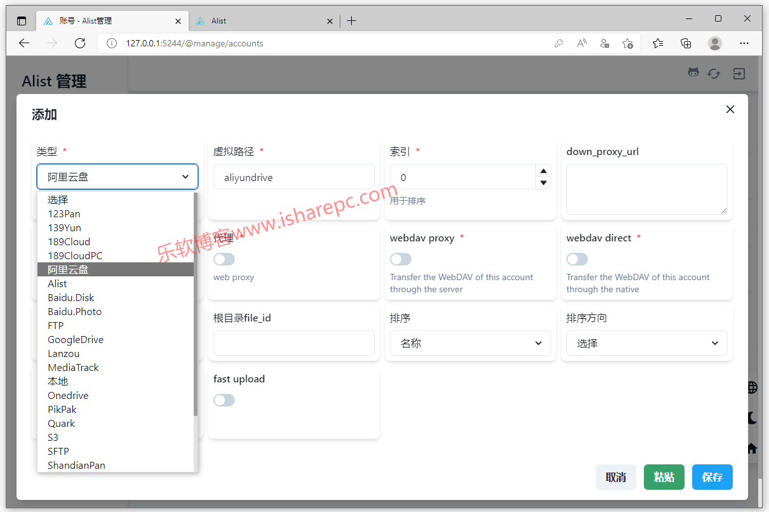Open the 排序方向 dropdown
Viewport: 769px width, 512px height.
tap(647, 343)
